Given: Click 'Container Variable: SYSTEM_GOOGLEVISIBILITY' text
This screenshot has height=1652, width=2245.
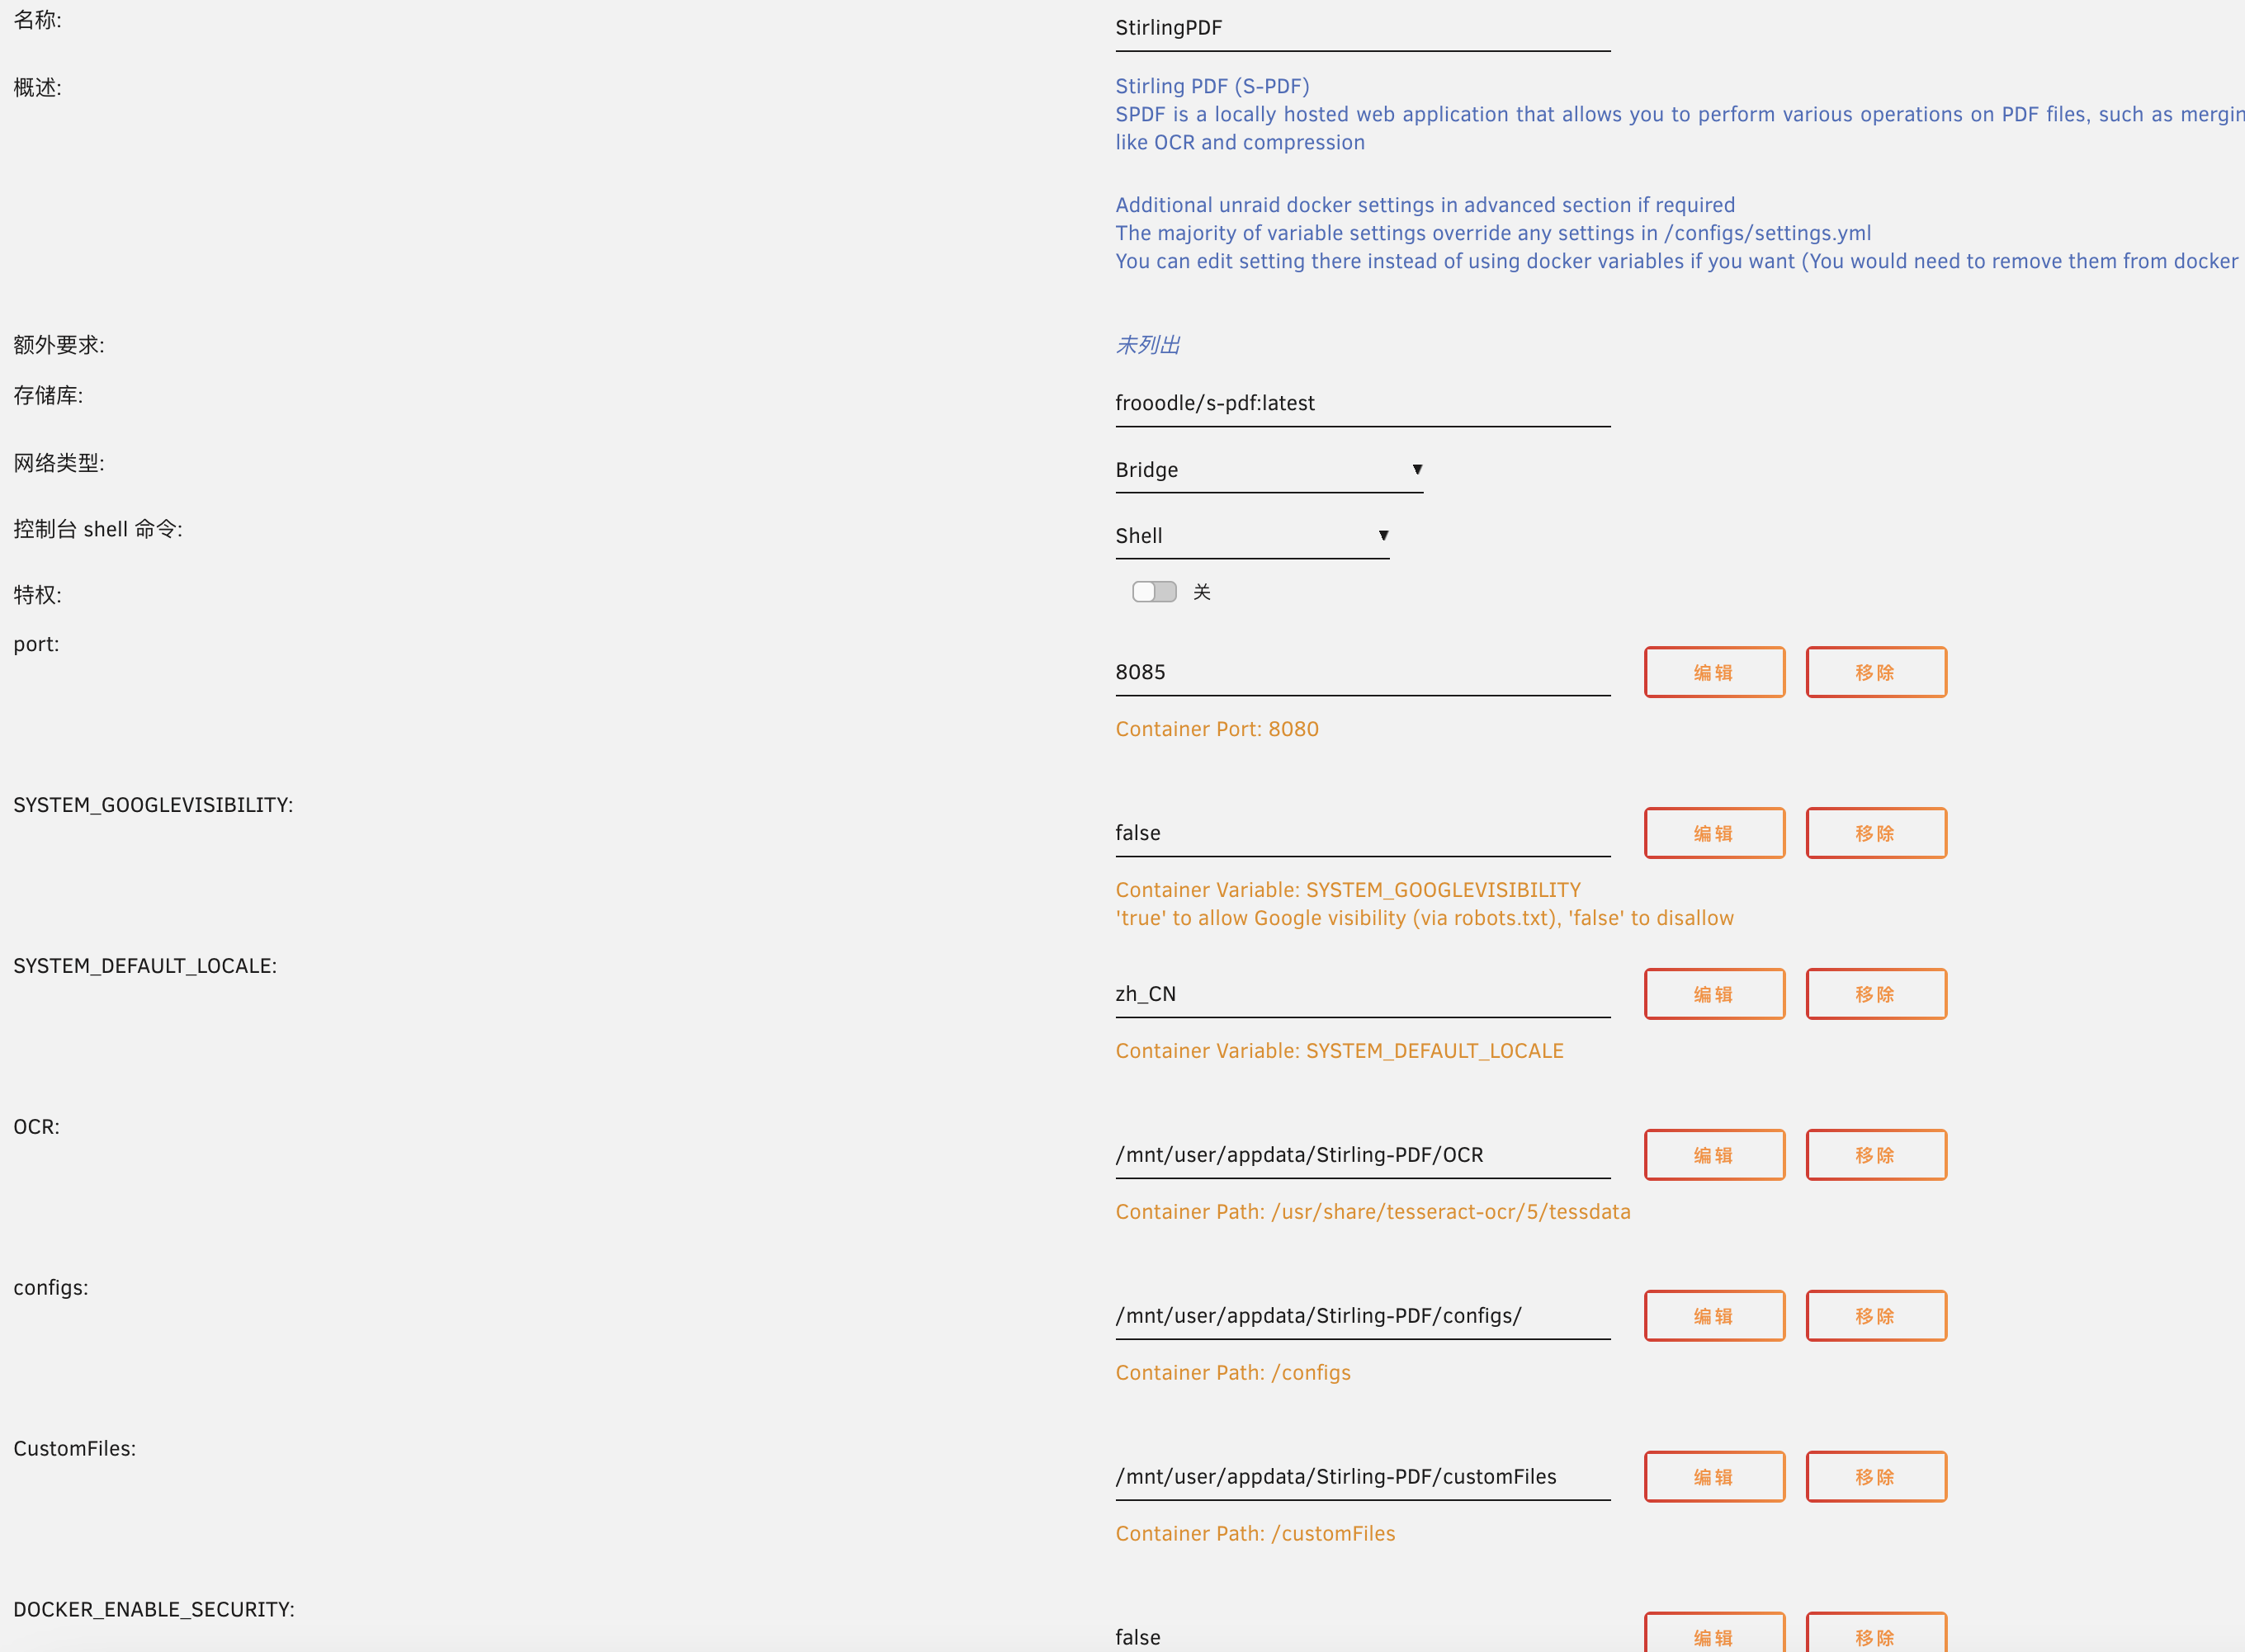Looking at the screenshot, I should click(1348, 890).
